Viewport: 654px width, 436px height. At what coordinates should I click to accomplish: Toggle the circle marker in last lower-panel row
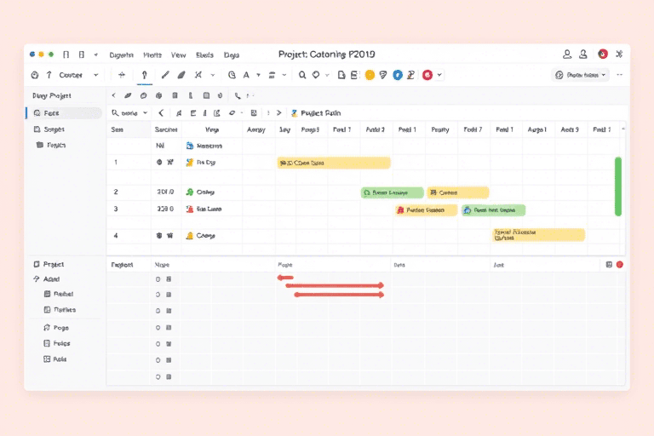[x=158, y=376]
